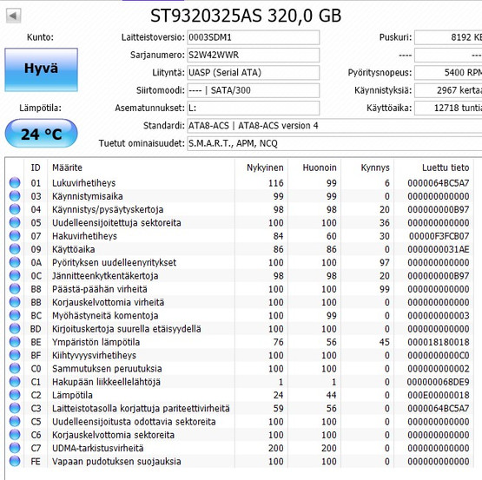Click status orb of Käynnistymisaika row

15,196
